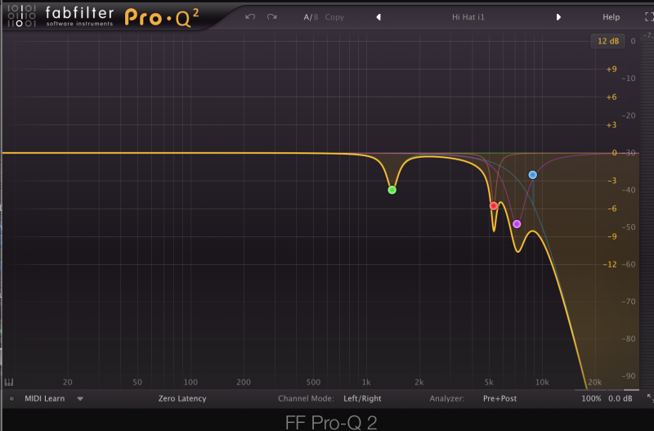Viewport: 654px width, 431px height.
Task: Expand the MIDI Learn dropdown arrow
Action: pyautogui.click(x=80, y=399)
